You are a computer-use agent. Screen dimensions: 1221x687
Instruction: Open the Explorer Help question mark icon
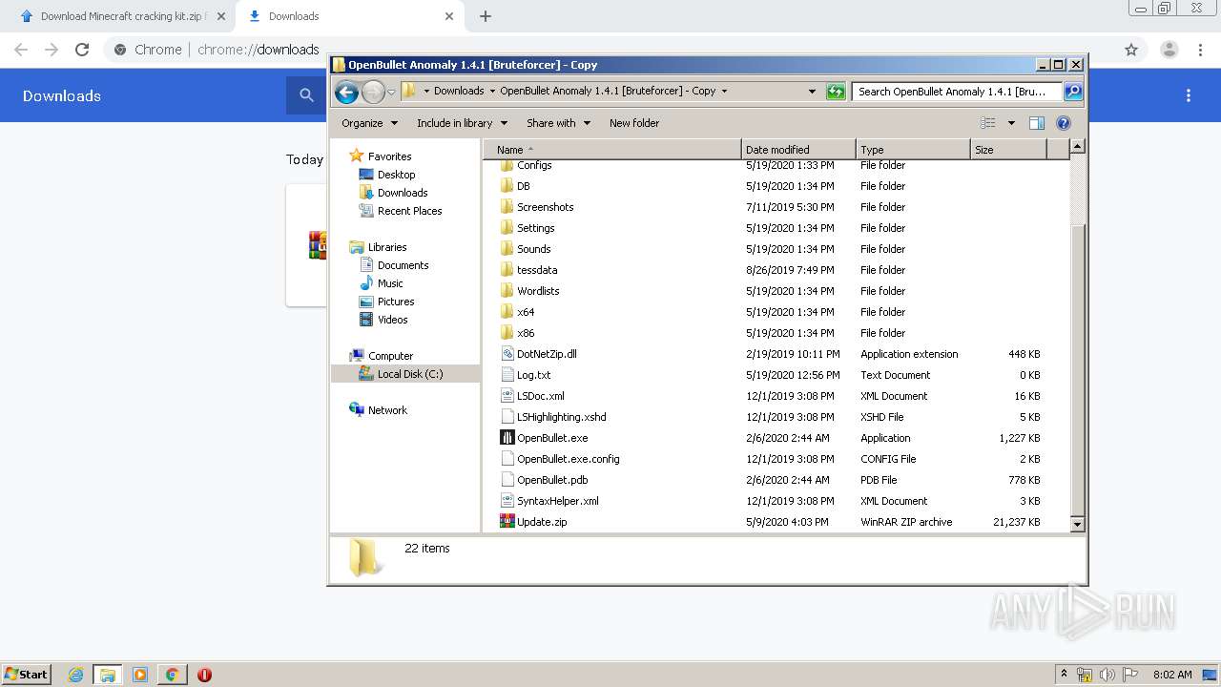(x=1064, y=123)
